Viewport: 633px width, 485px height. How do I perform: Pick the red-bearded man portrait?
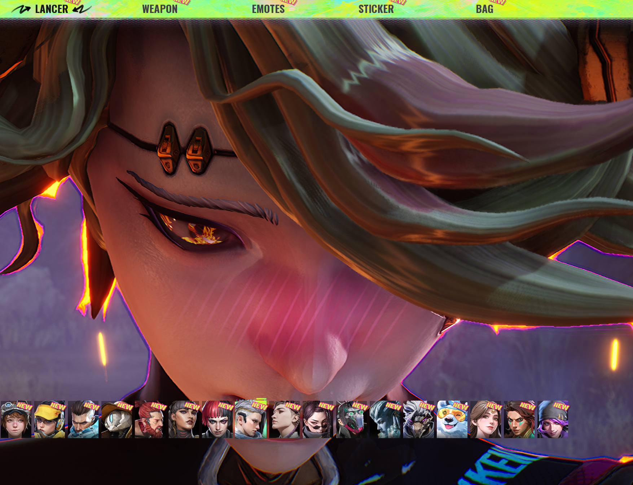(x=150, y=419)
